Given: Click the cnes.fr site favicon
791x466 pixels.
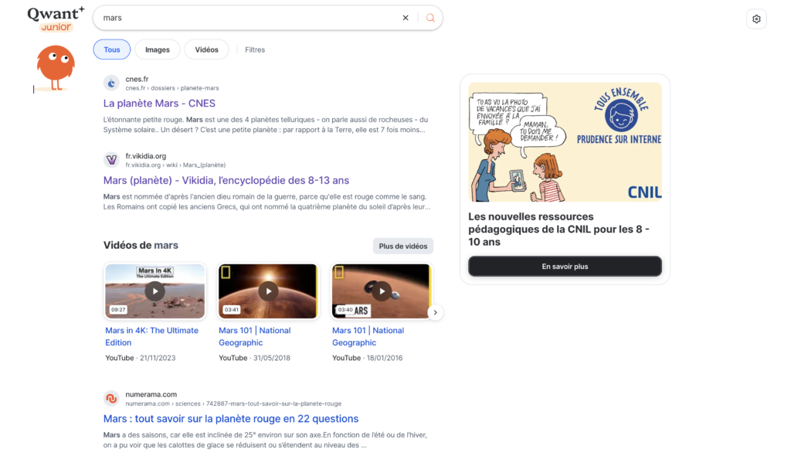Looking at the screenshot, I should pyautogui.click(x=111, y=83).
